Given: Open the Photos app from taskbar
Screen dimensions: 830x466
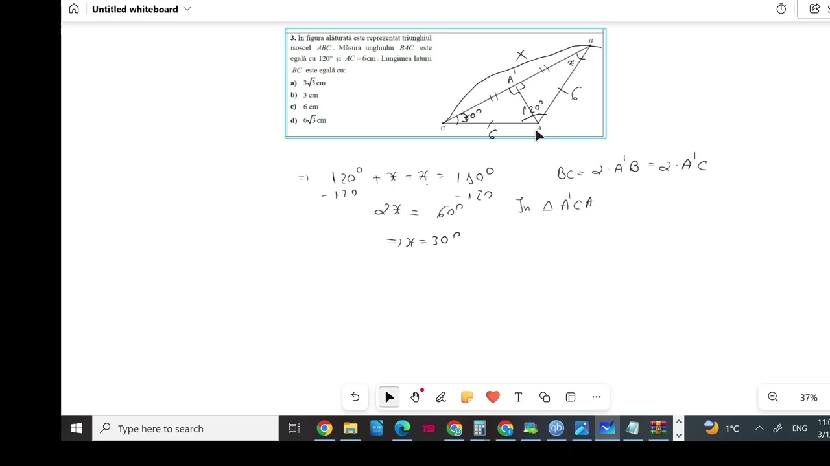Looking at the screenshot, I should 582,428.
